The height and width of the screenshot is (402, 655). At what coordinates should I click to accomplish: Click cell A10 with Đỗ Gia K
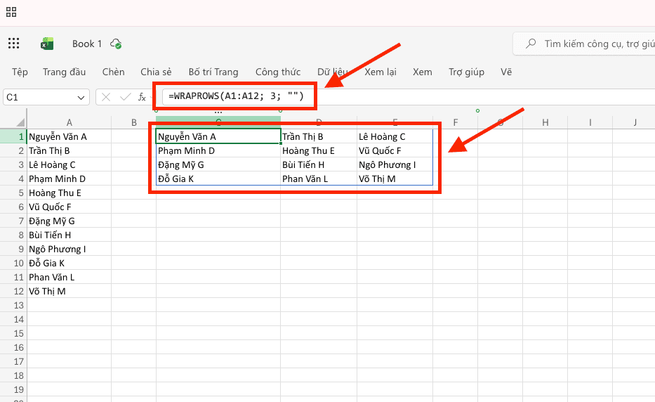[x=70, y=263]
